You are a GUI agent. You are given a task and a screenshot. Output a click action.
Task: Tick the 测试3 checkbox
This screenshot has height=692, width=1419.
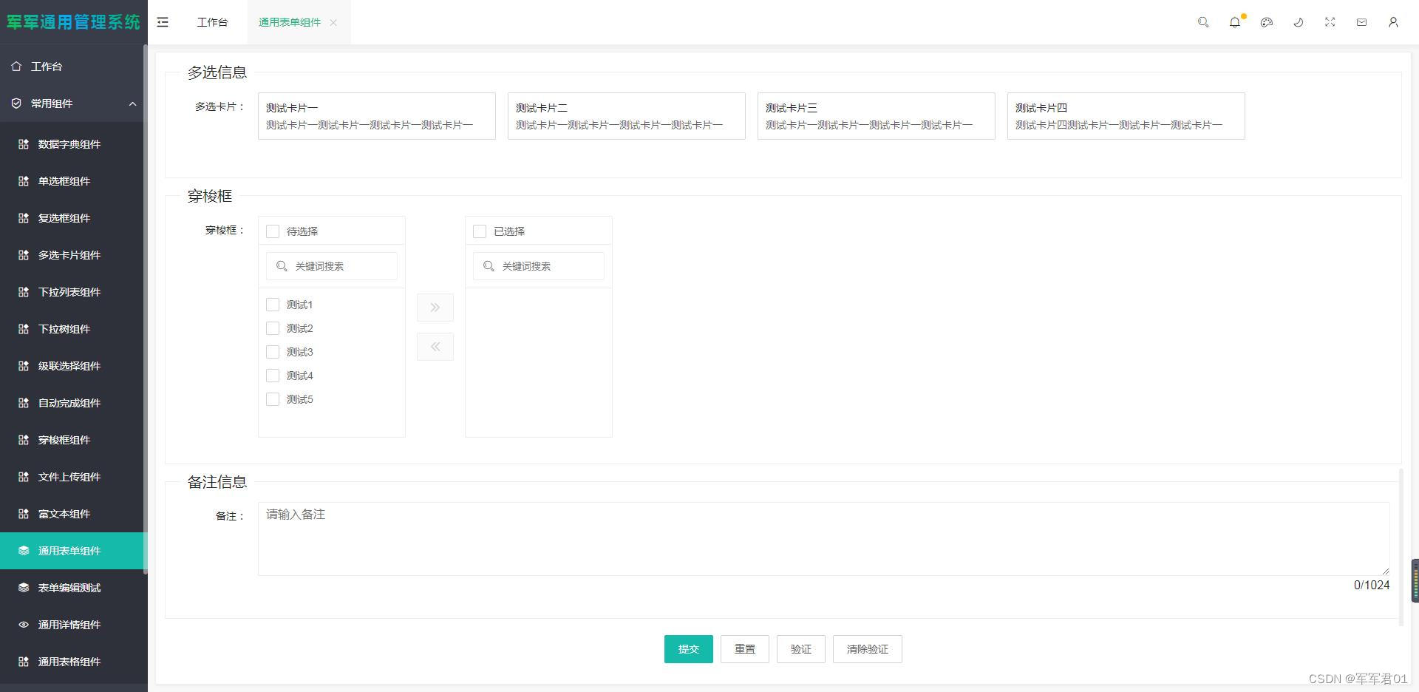[x=273, y=352]
